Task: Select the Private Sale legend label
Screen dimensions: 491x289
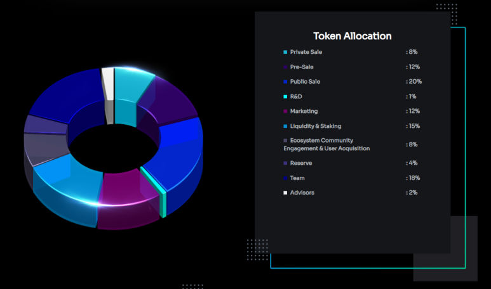Action: [306, 52]
